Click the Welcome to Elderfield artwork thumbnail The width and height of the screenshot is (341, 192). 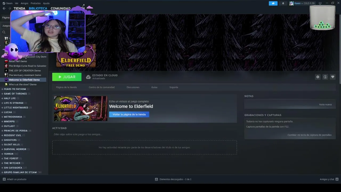[80, 109]
